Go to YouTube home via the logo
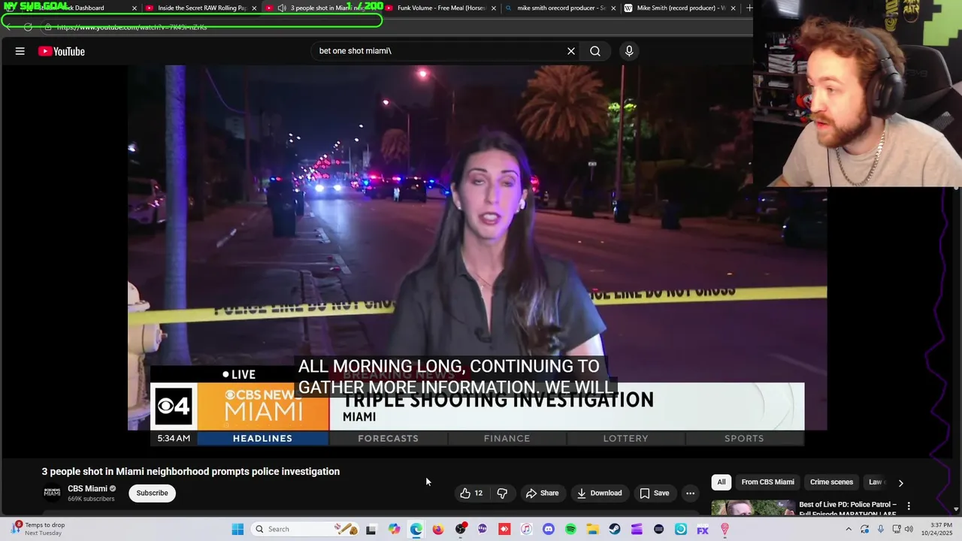Image resolution: width=962 pixels, height=541 pixels. tap(62, 51)
